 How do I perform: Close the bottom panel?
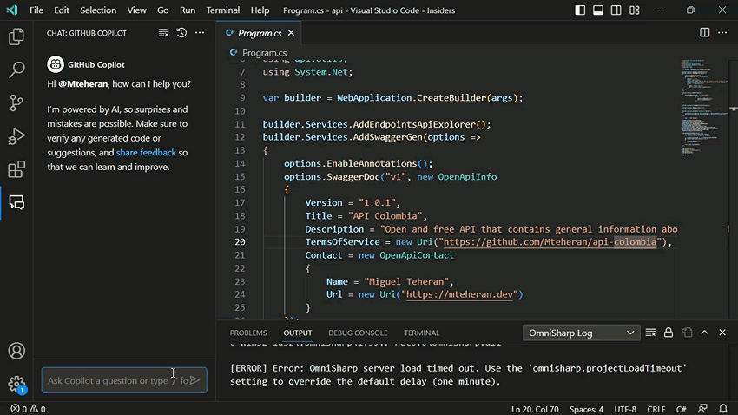[722, 333]
